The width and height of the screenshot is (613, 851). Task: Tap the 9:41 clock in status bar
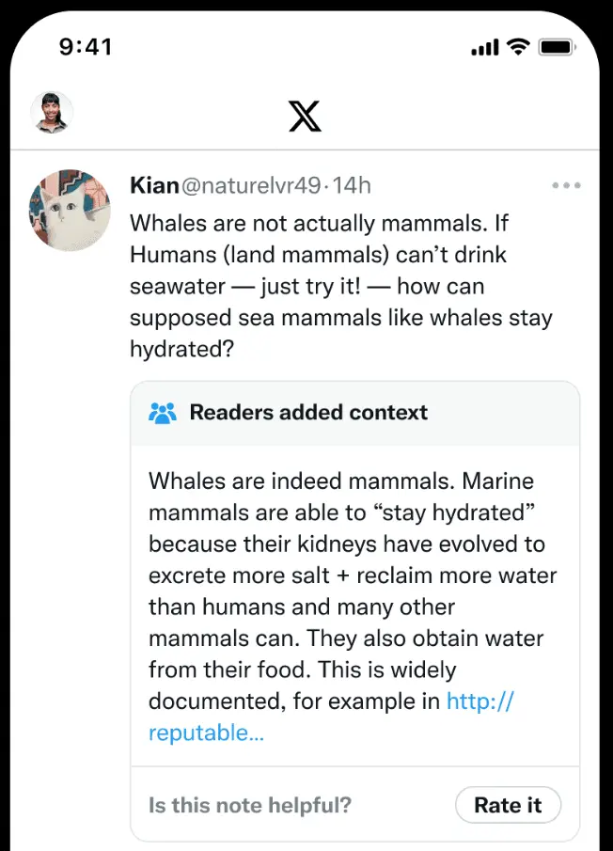tap(86, 47)
